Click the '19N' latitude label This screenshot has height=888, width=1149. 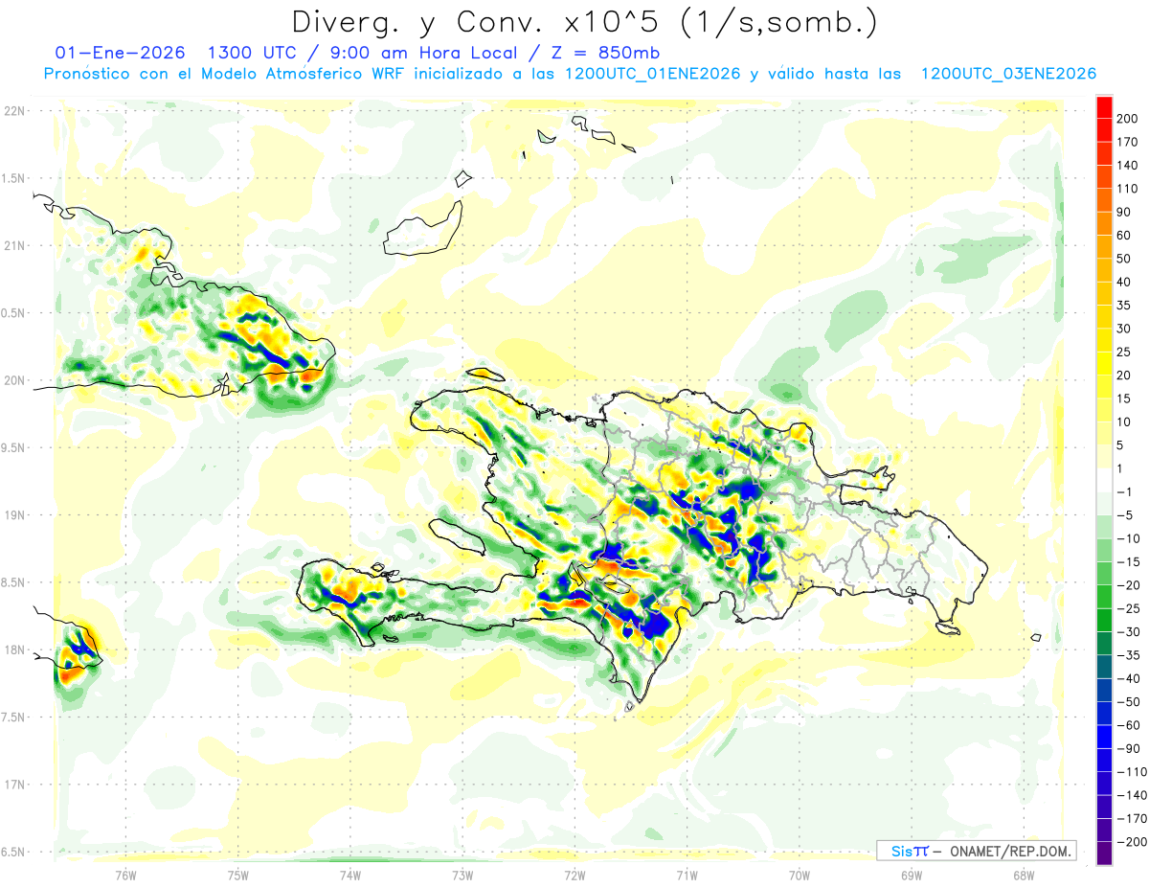[x=14, y=514]
